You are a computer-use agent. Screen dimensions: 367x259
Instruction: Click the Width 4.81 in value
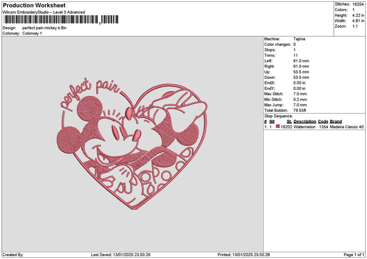coord(358,21)
